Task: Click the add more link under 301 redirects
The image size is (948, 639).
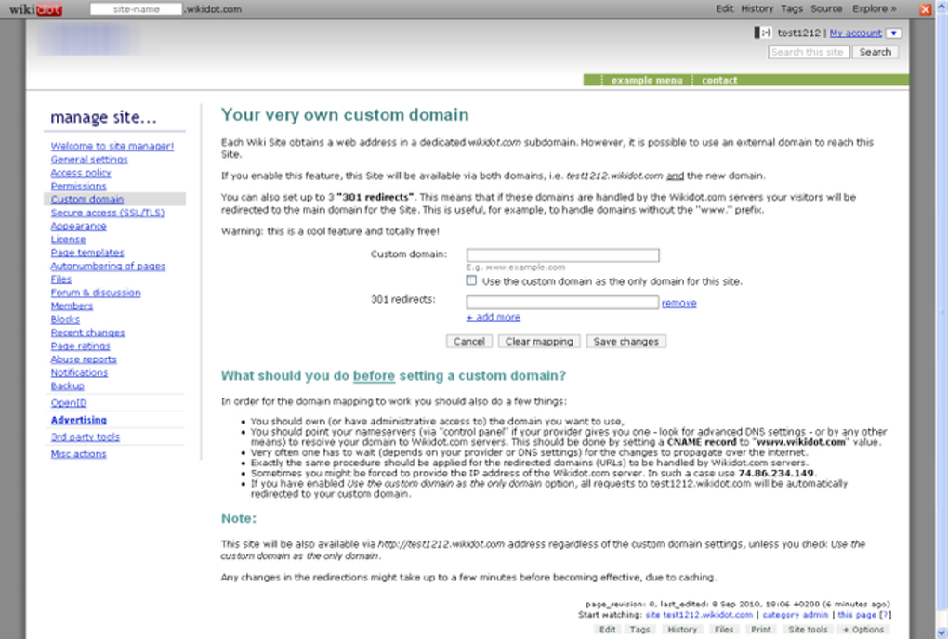Action: (493, 317)
